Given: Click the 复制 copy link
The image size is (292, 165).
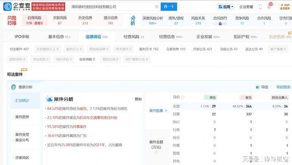Looking at the screenshot, I should coord(138,99).
